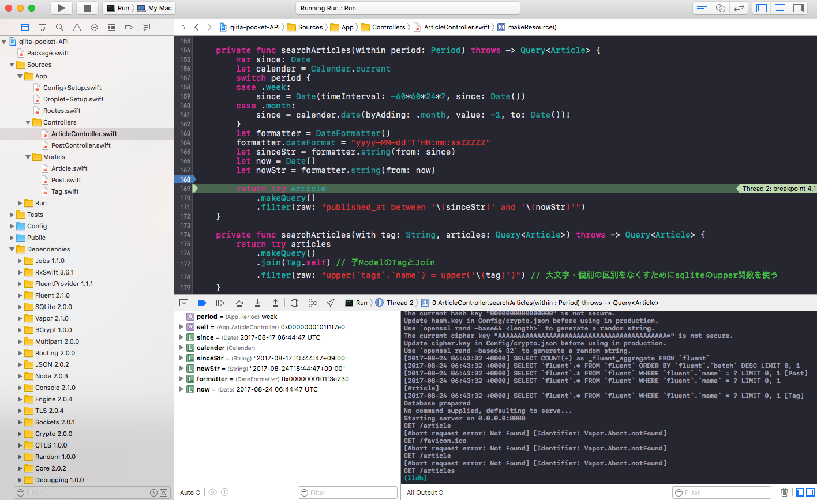
Task: Click the variables view Filter field
Action: (x=347, y=492)
